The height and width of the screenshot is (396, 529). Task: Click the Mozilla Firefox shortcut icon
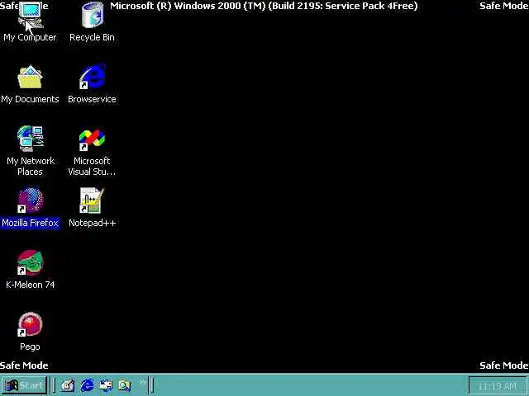tap(31, 200)
